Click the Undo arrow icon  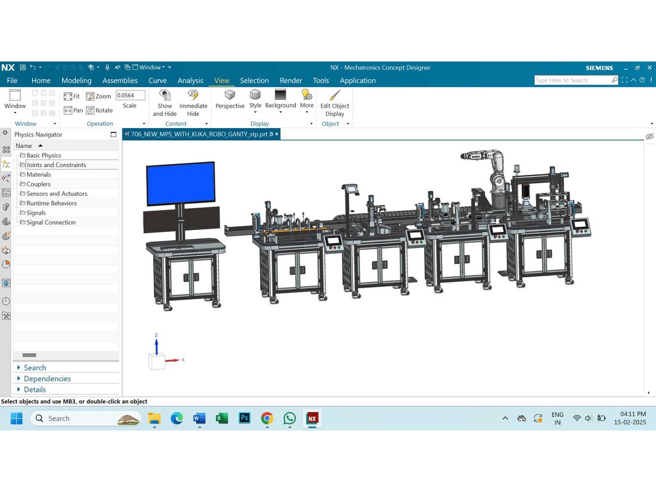[33, 67]
